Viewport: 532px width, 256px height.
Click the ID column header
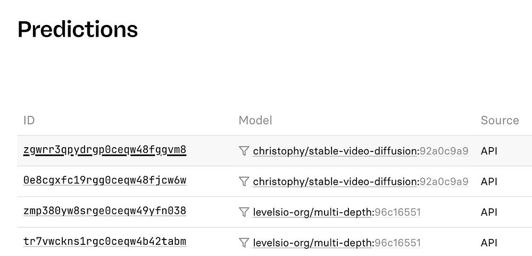29,120
